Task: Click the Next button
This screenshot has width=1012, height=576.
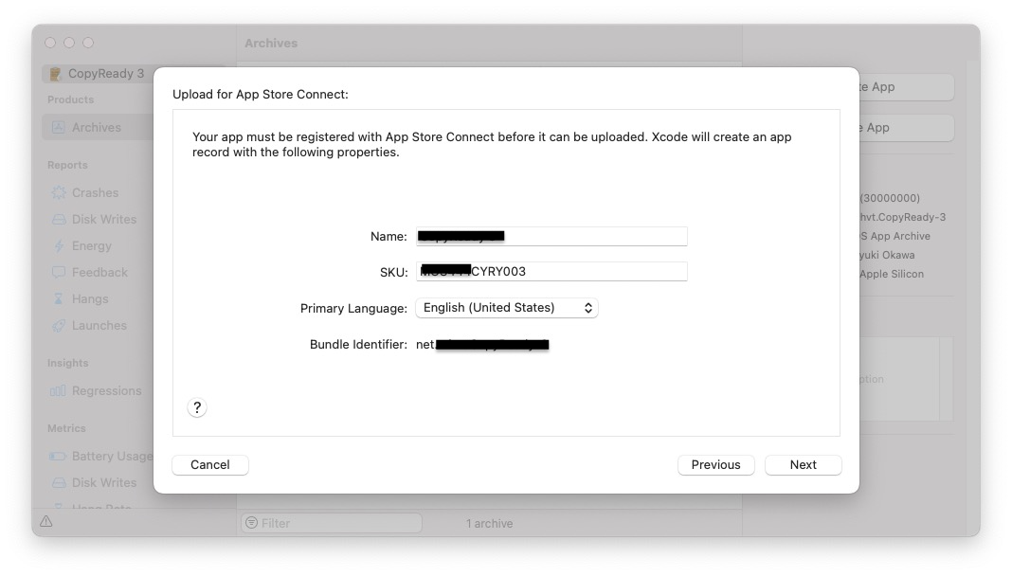Action: (x=803, y=464)
